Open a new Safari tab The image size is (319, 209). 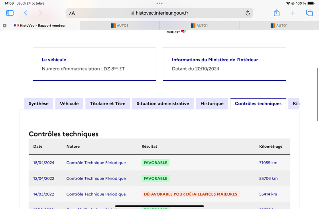[x=293, y=13]
